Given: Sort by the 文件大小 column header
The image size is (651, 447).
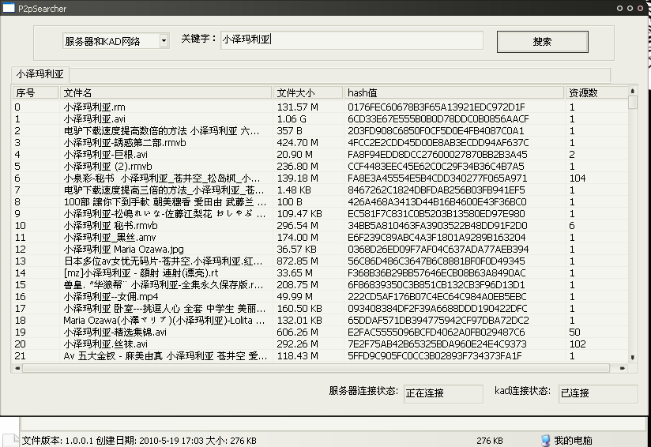Looking at the screenshot, I should (308, 92).
